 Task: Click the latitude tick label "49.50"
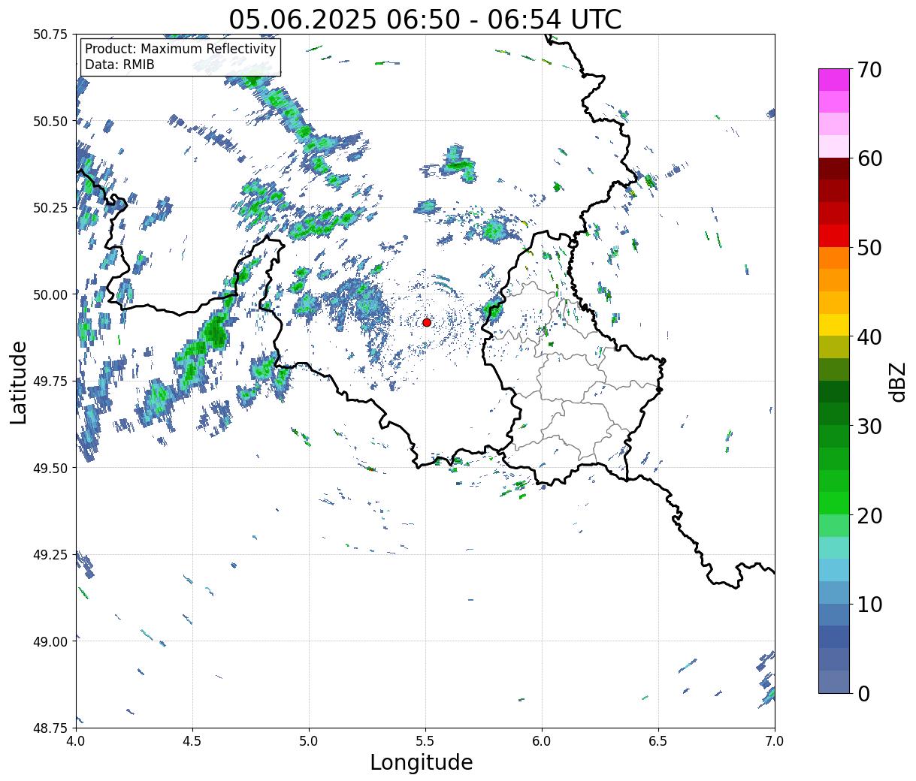[50, 468]
